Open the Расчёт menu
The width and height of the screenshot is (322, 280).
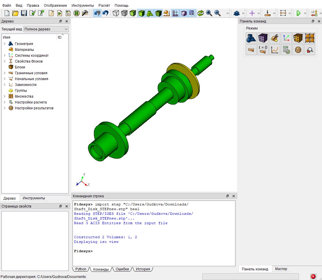104,5
